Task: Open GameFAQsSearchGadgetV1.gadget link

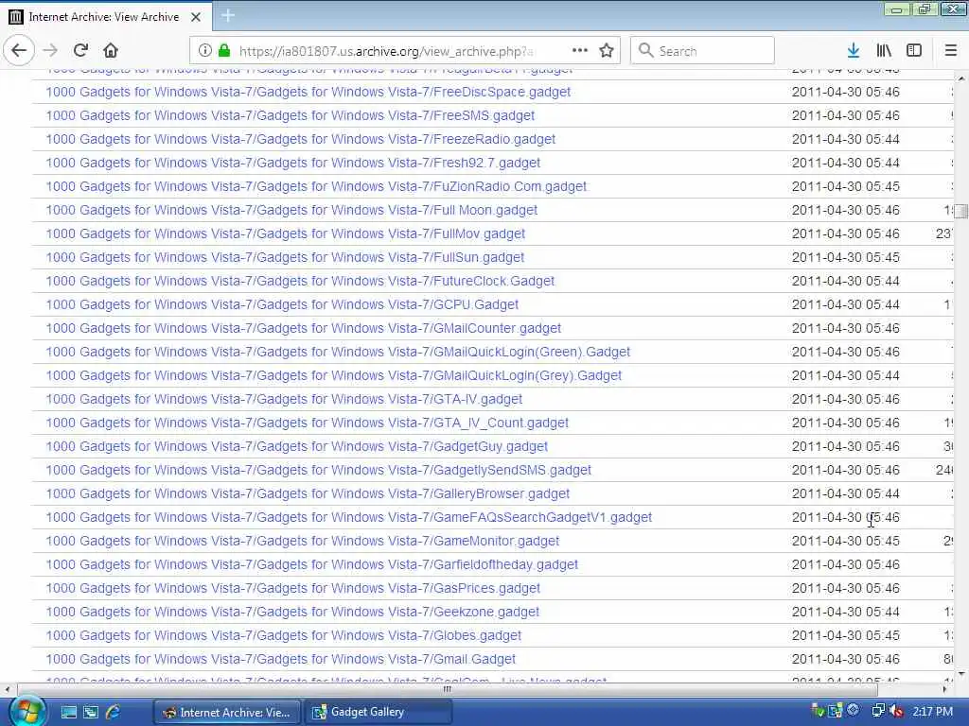Action: click(348, 517)
